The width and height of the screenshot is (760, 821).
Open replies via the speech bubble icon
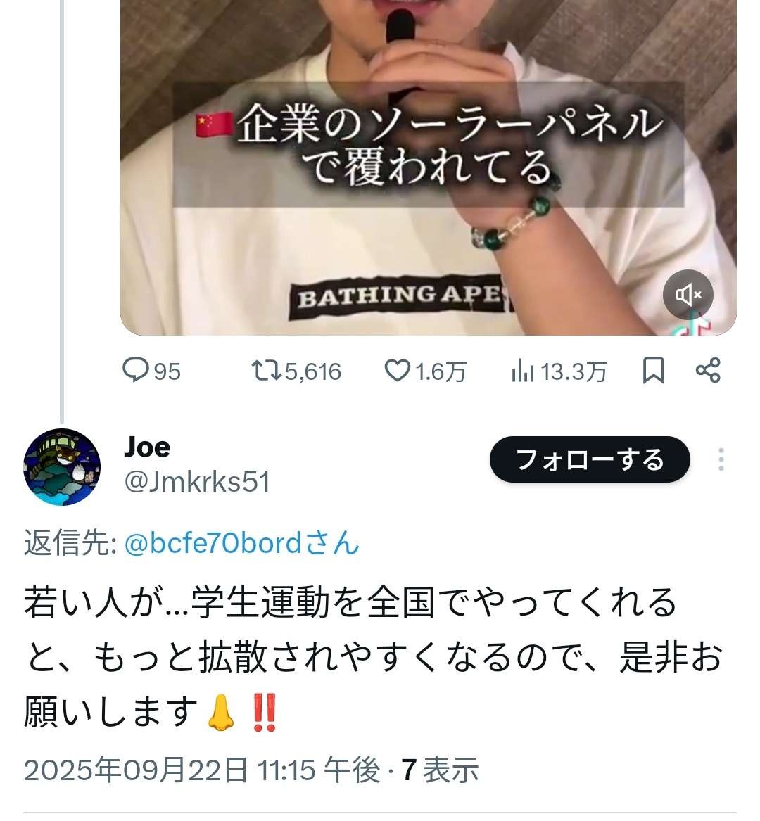point(135,370)
